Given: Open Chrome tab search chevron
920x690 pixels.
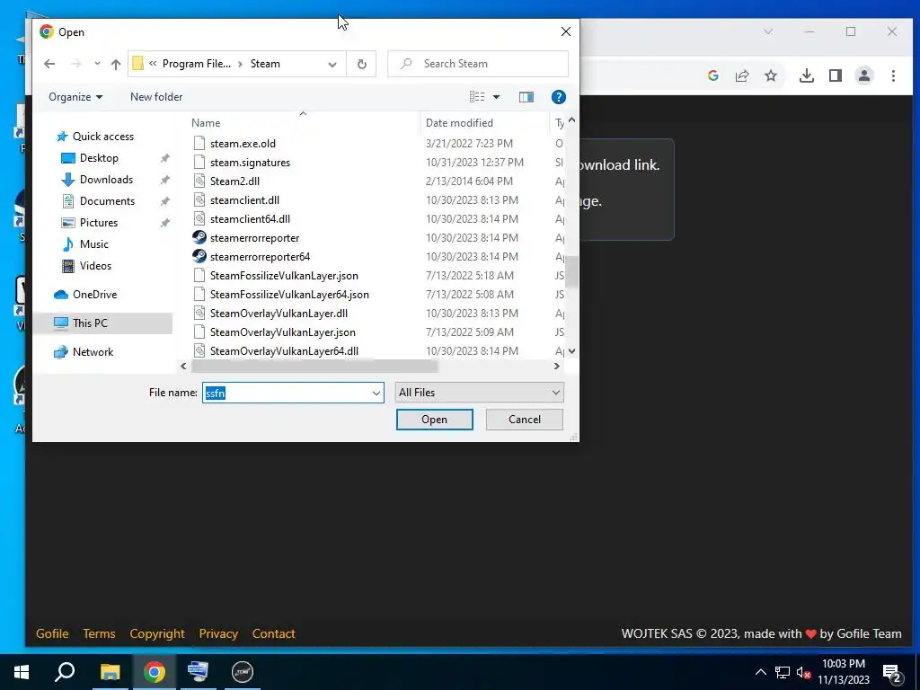Looking at the screenshot, I should coord(767,31).
